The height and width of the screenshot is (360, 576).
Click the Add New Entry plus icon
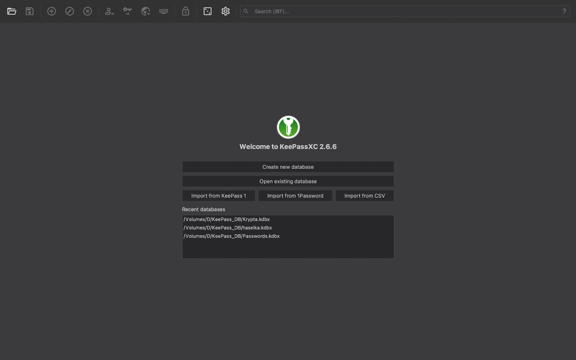tap(51, 11)
